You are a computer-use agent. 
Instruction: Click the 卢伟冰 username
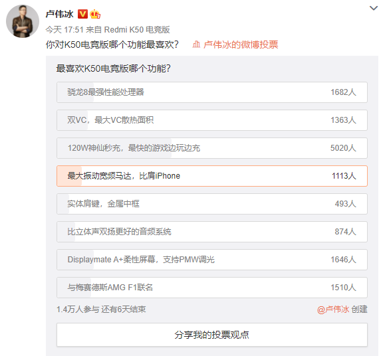click(59, 14)
